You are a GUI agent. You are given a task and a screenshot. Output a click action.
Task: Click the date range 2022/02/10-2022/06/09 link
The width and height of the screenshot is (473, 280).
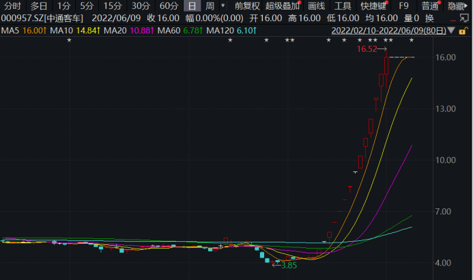pyautogui.click(x=389, y=31)
